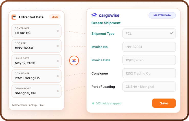Click the connector dot on the Consignee card

coord(58,76)
